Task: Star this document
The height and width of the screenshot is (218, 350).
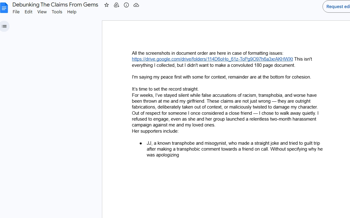Action: click(x=107, y=5)
